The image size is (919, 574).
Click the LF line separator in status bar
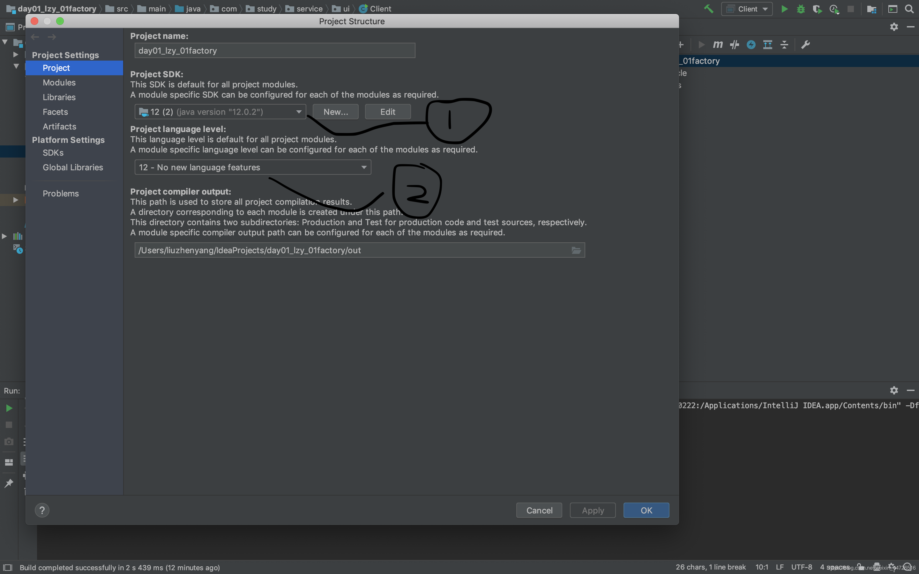click(780, 567)
